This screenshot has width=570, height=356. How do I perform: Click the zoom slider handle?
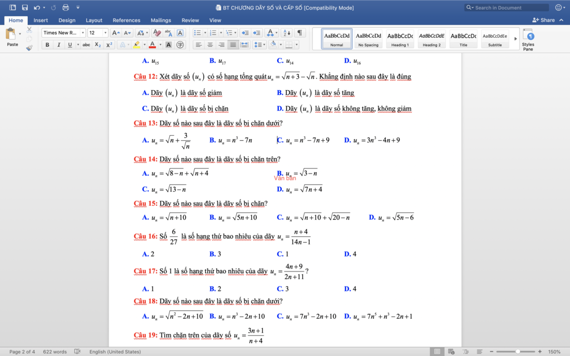[518, 352]
